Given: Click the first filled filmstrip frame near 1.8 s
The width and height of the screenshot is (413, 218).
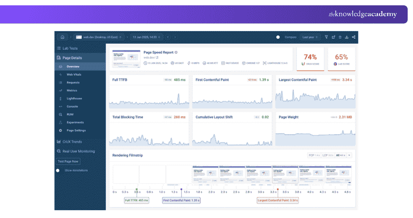Looking at the screenshot, I should tap(206, 174).
